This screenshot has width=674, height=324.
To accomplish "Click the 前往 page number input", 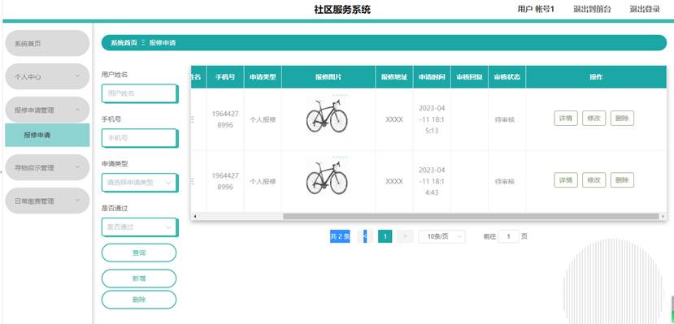I will point(508,236).
